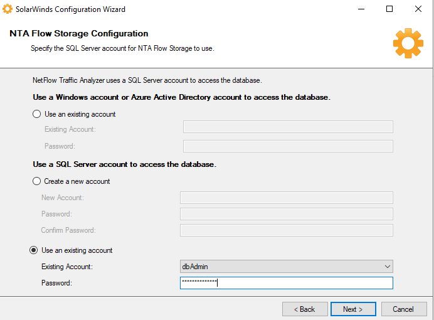The width and height of the screenshot is (434, 320).
Task: Open the Existing Account dbAdmin dropdown
Action: click(x=287, y=267)
